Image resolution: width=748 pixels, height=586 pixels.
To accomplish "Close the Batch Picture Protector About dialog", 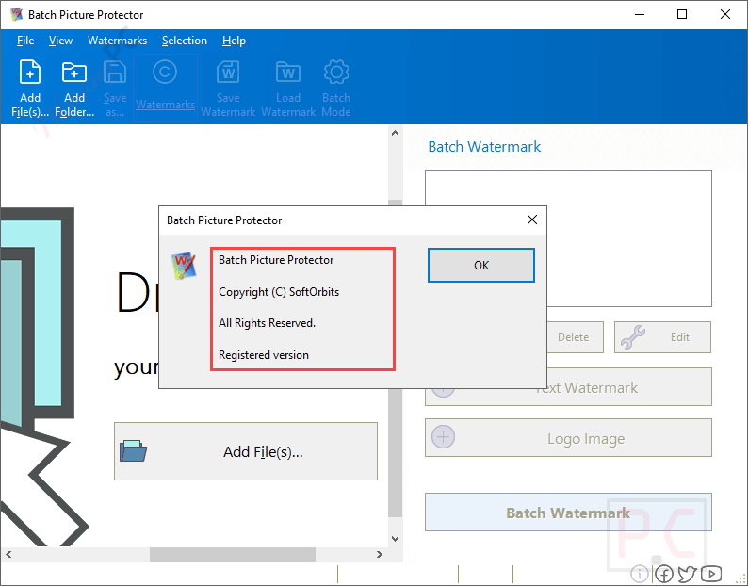I will [x=532, y=220].
